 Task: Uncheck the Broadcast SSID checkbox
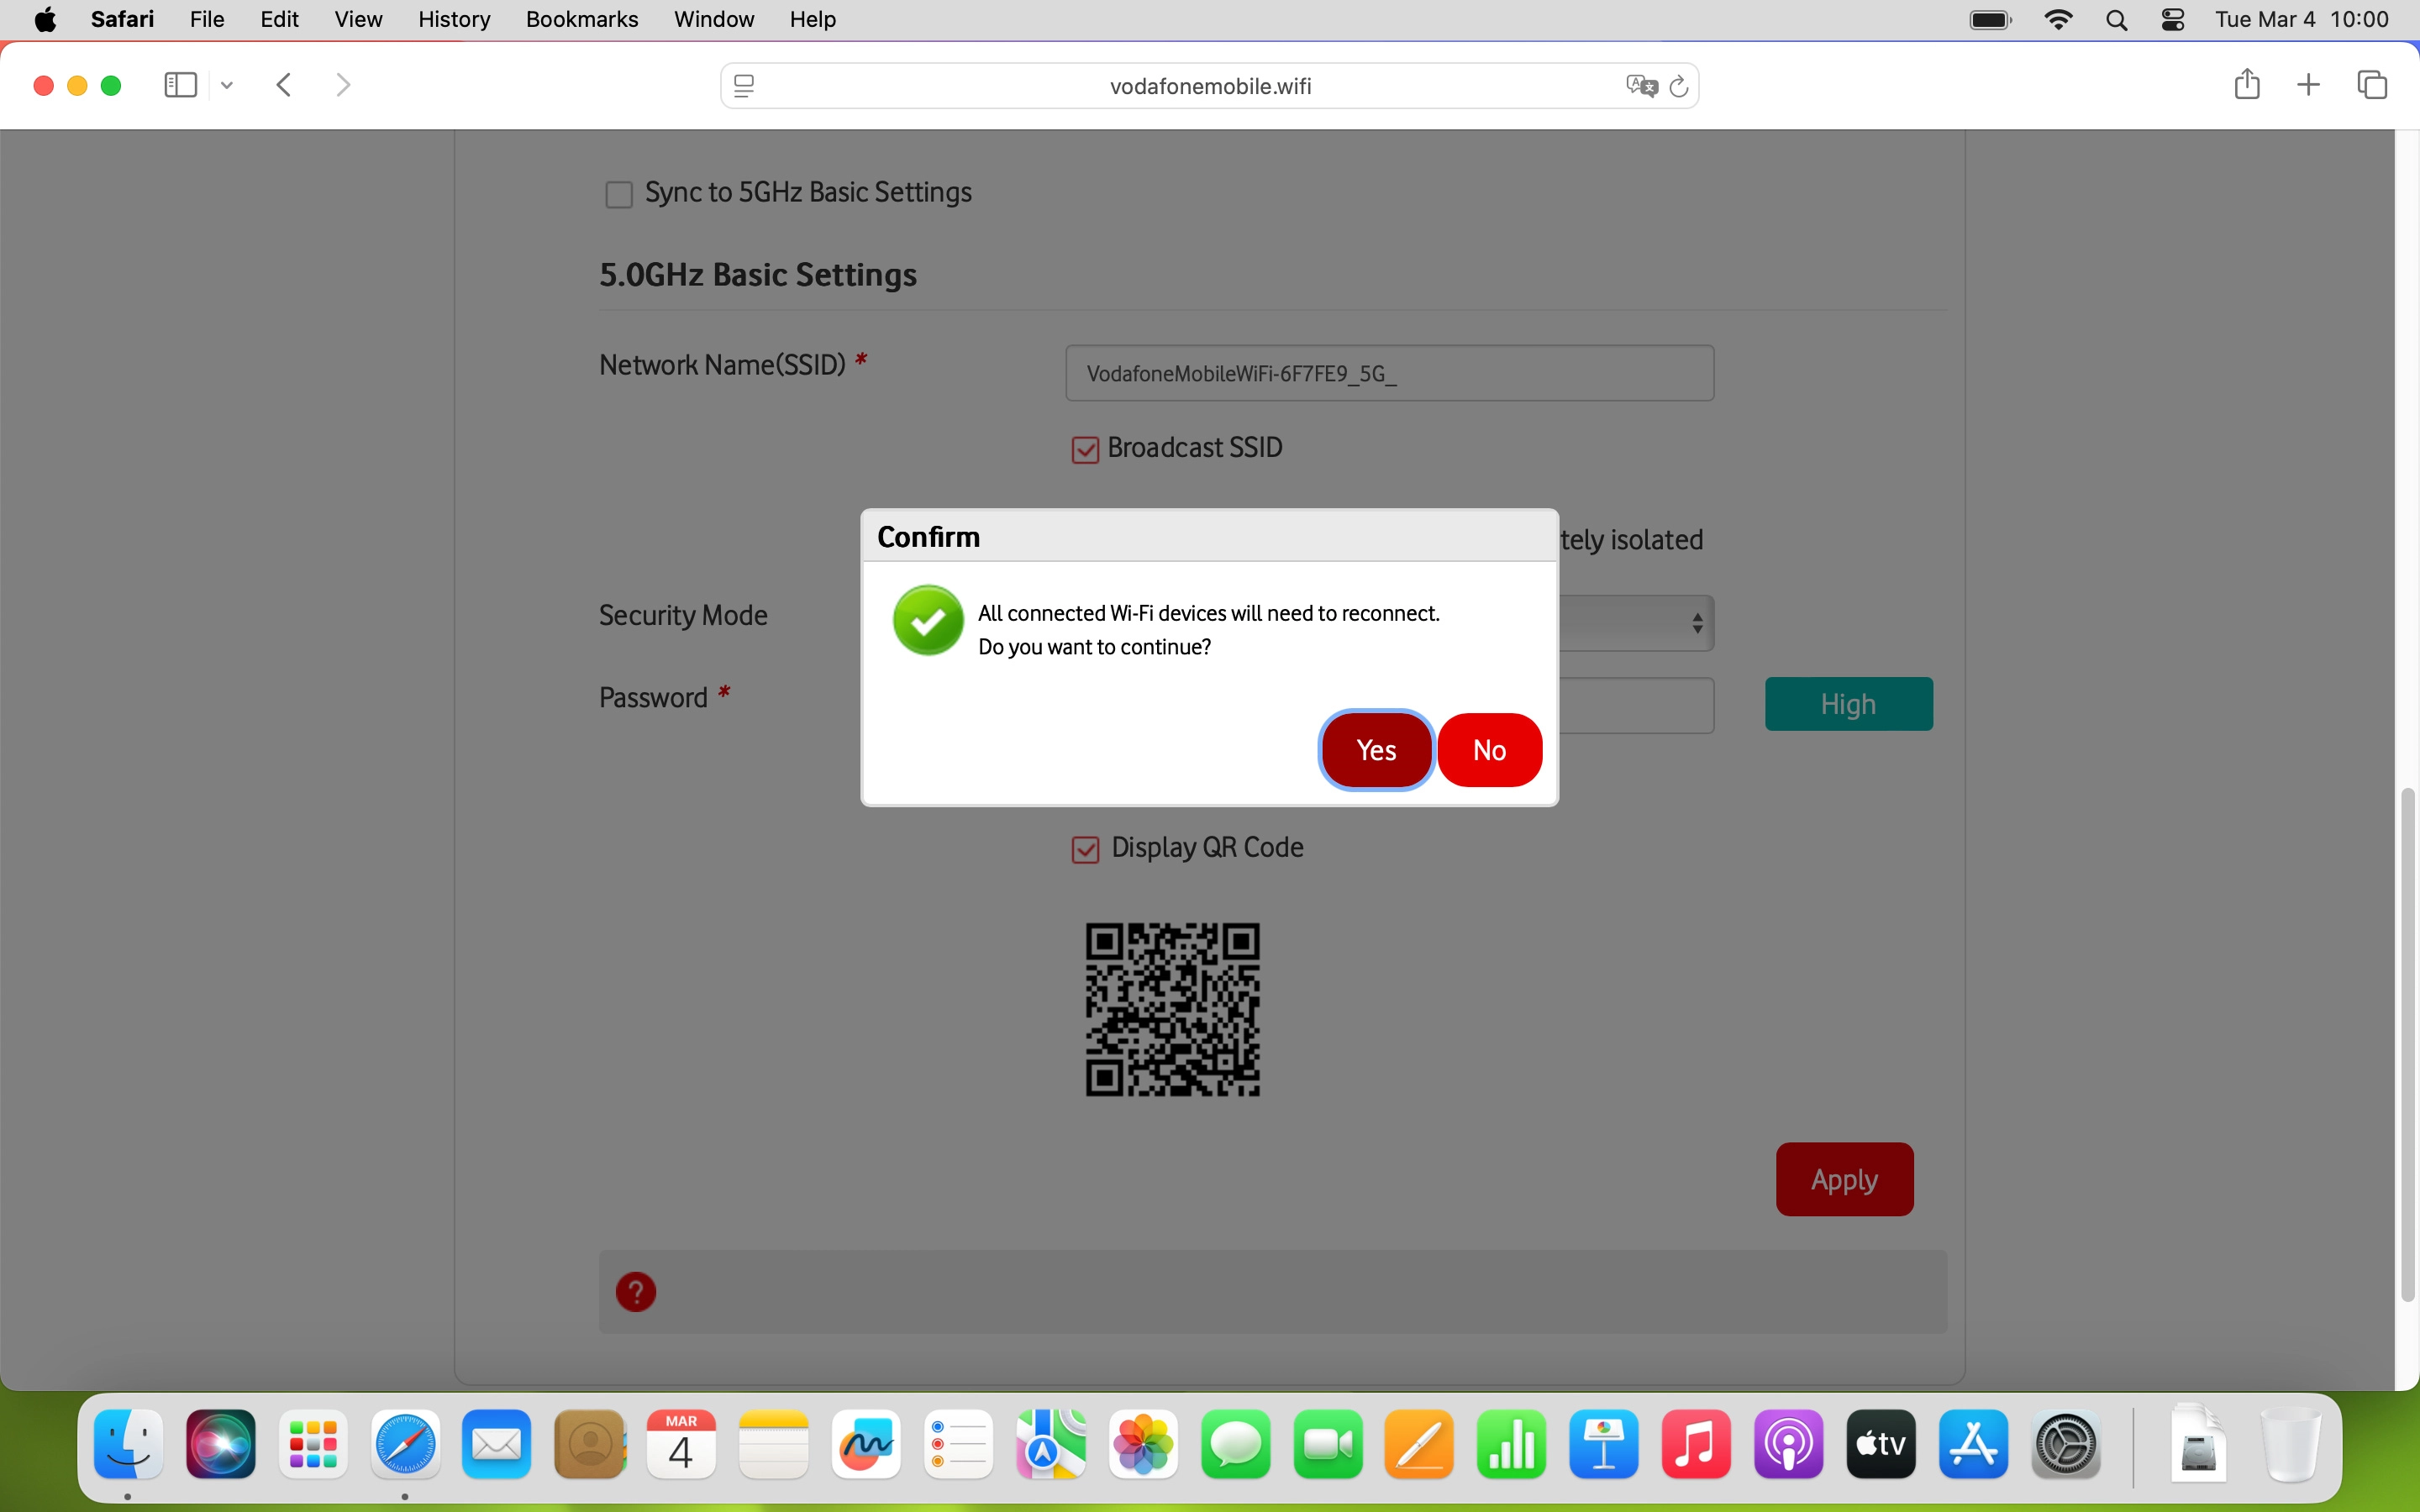pyautogui.click(x=1085, y=450)
